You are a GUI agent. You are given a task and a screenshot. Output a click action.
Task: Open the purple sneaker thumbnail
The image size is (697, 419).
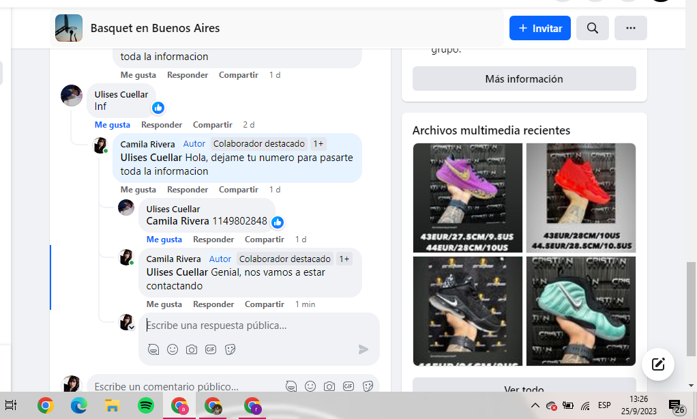click(x=467, y=197)
